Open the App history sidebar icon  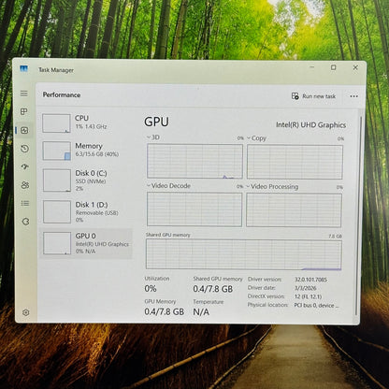(25, 149)
